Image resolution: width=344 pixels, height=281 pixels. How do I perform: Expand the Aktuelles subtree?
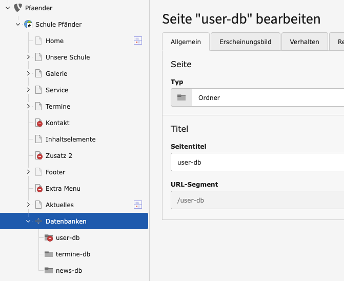(28, 205)
